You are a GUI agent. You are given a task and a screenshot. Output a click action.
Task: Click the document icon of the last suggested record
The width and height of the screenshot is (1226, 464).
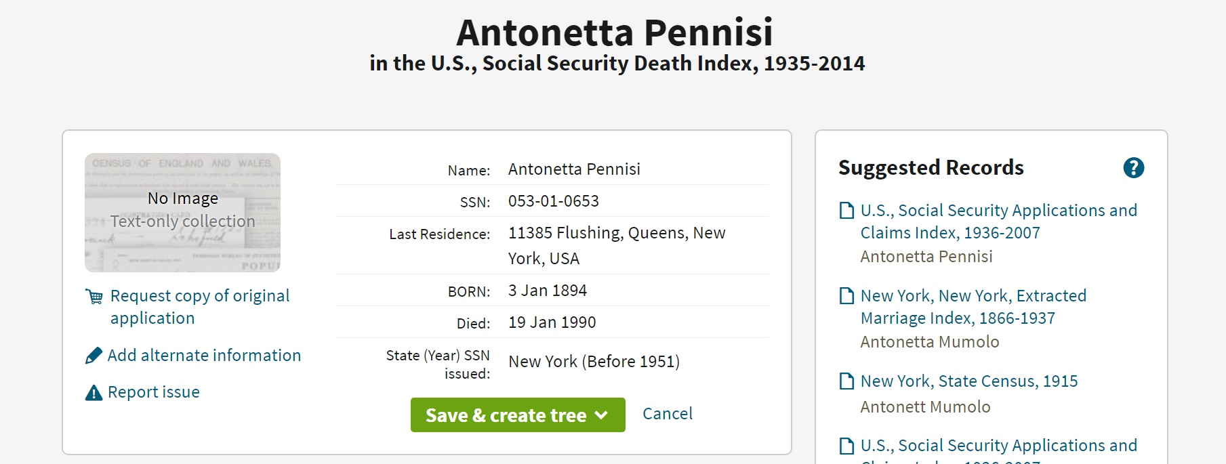coord(846,446)
